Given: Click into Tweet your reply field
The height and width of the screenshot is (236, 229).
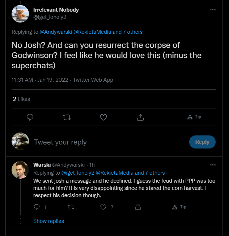Looking at the screenshot, I should (109, 142).
